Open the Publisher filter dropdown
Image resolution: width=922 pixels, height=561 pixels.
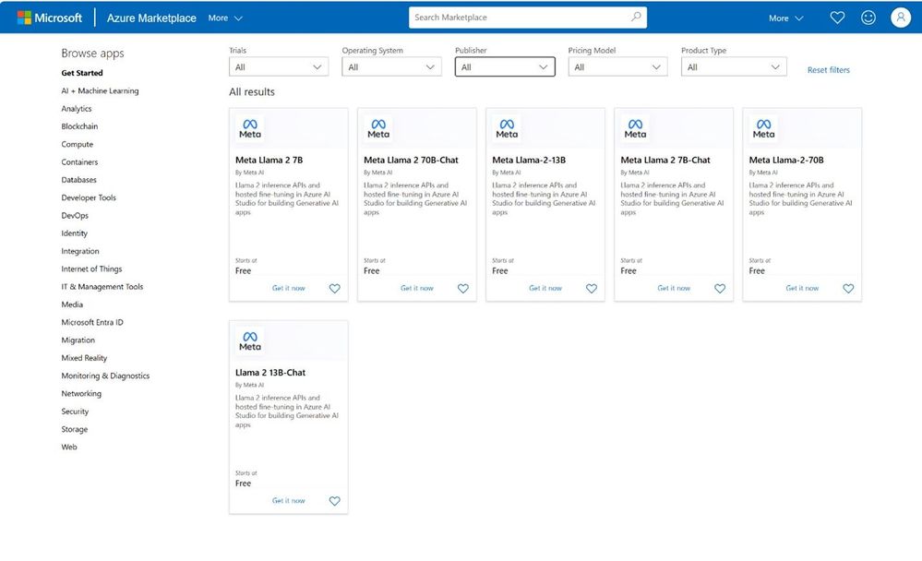click(505, 67)
